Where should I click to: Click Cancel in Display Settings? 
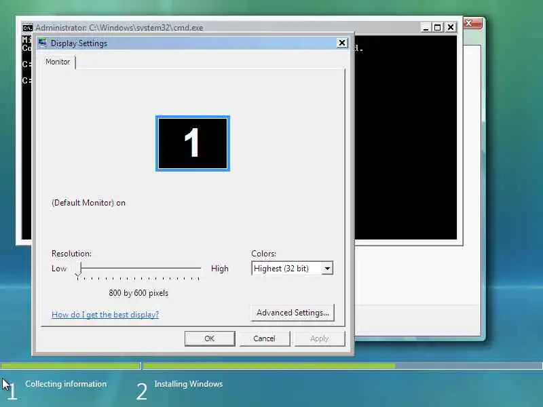point(264,338)
